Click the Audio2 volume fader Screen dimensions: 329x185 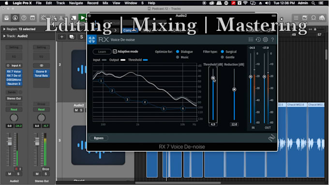coord(10,142)
